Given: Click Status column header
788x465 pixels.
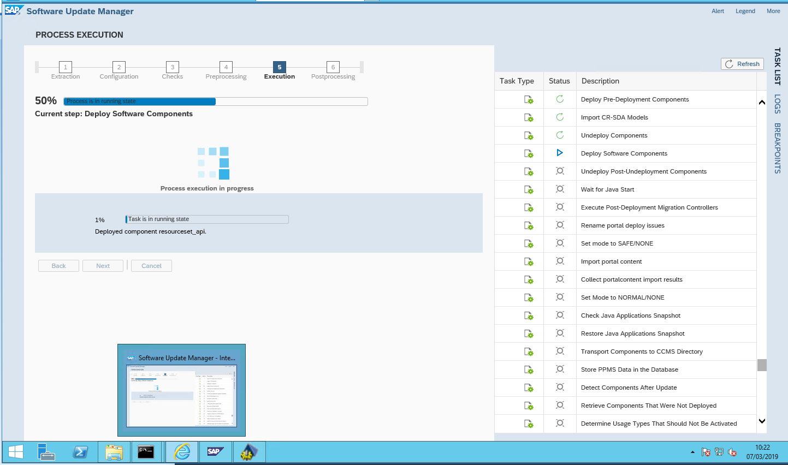Looking at the screenshot, I should 559,81.
